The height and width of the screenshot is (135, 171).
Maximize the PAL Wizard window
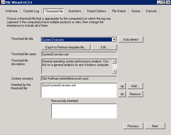point(163,2)
